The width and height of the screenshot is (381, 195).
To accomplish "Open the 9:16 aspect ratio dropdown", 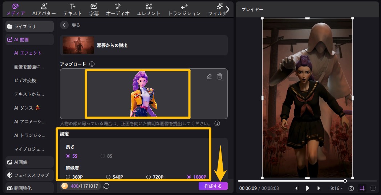I will tap(336, 188).
